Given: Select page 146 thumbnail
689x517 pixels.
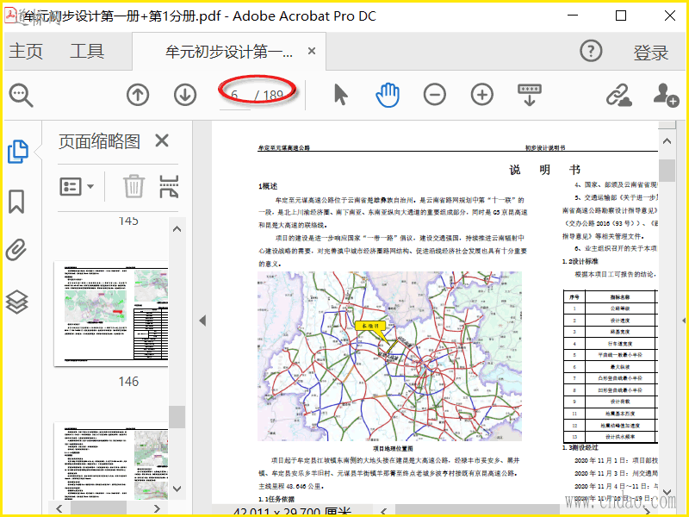Looking at the screenshot, I should pyautogui.click(x=111, y=314).
